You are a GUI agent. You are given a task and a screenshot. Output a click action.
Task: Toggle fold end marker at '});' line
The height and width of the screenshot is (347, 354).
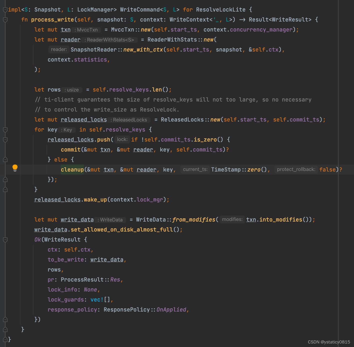5,179
